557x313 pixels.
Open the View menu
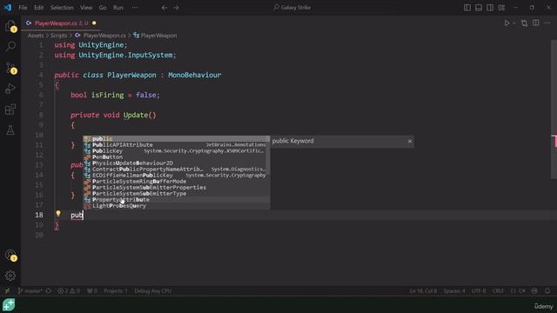coord(86,8)
